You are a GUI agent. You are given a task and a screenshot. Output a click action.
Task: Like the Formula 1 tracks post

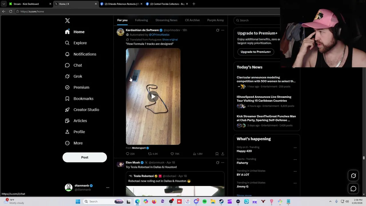point(175,154)
